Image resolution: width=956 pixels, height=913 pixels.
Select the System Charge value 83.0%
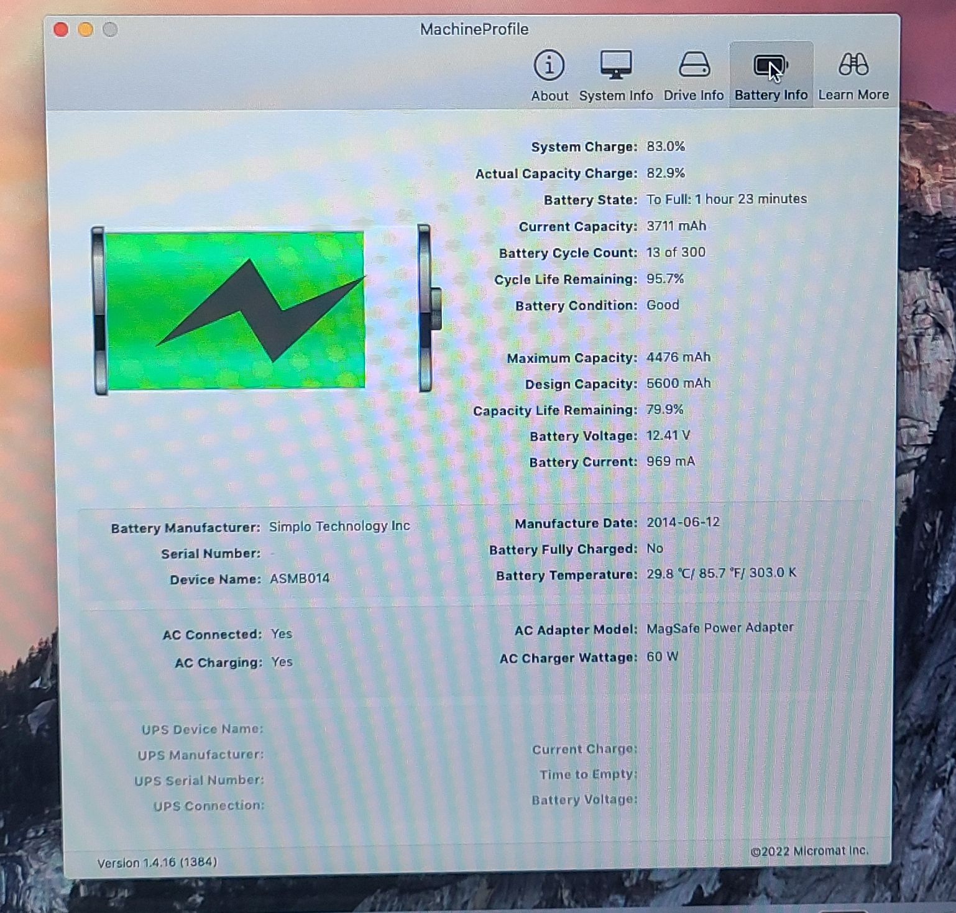point(665,147)
